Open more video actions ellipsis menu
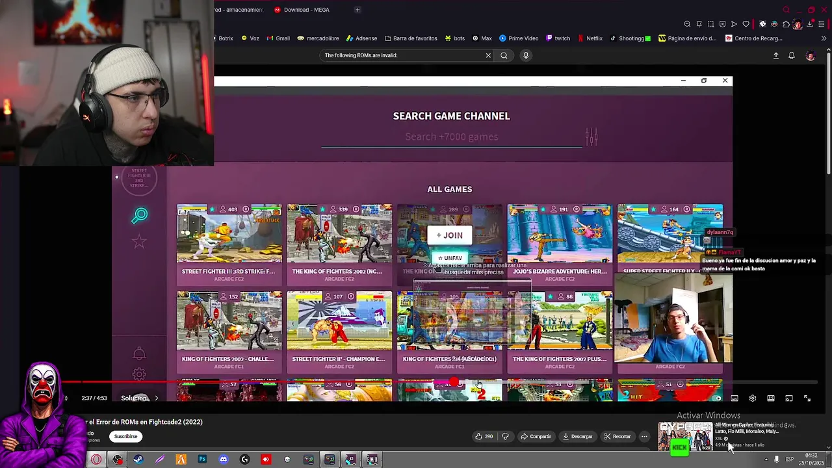Viewport: 832px width, 468px height. coord(644,436)
